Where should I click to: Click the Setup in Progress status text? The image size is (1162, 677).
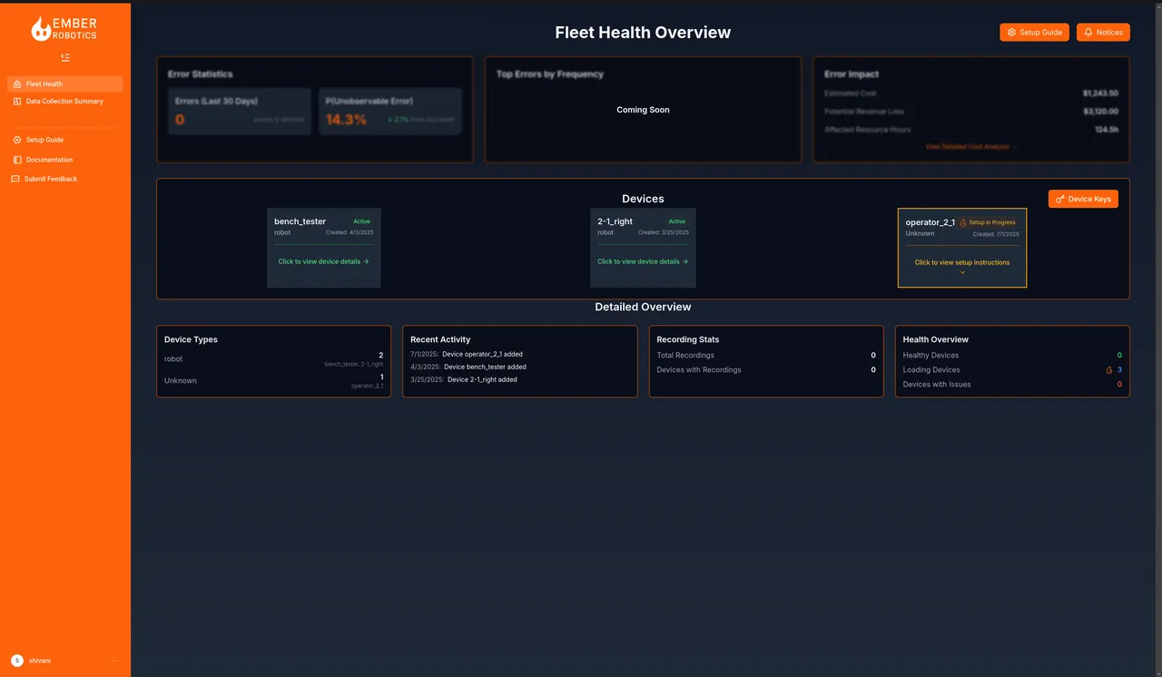click(992, 222)
